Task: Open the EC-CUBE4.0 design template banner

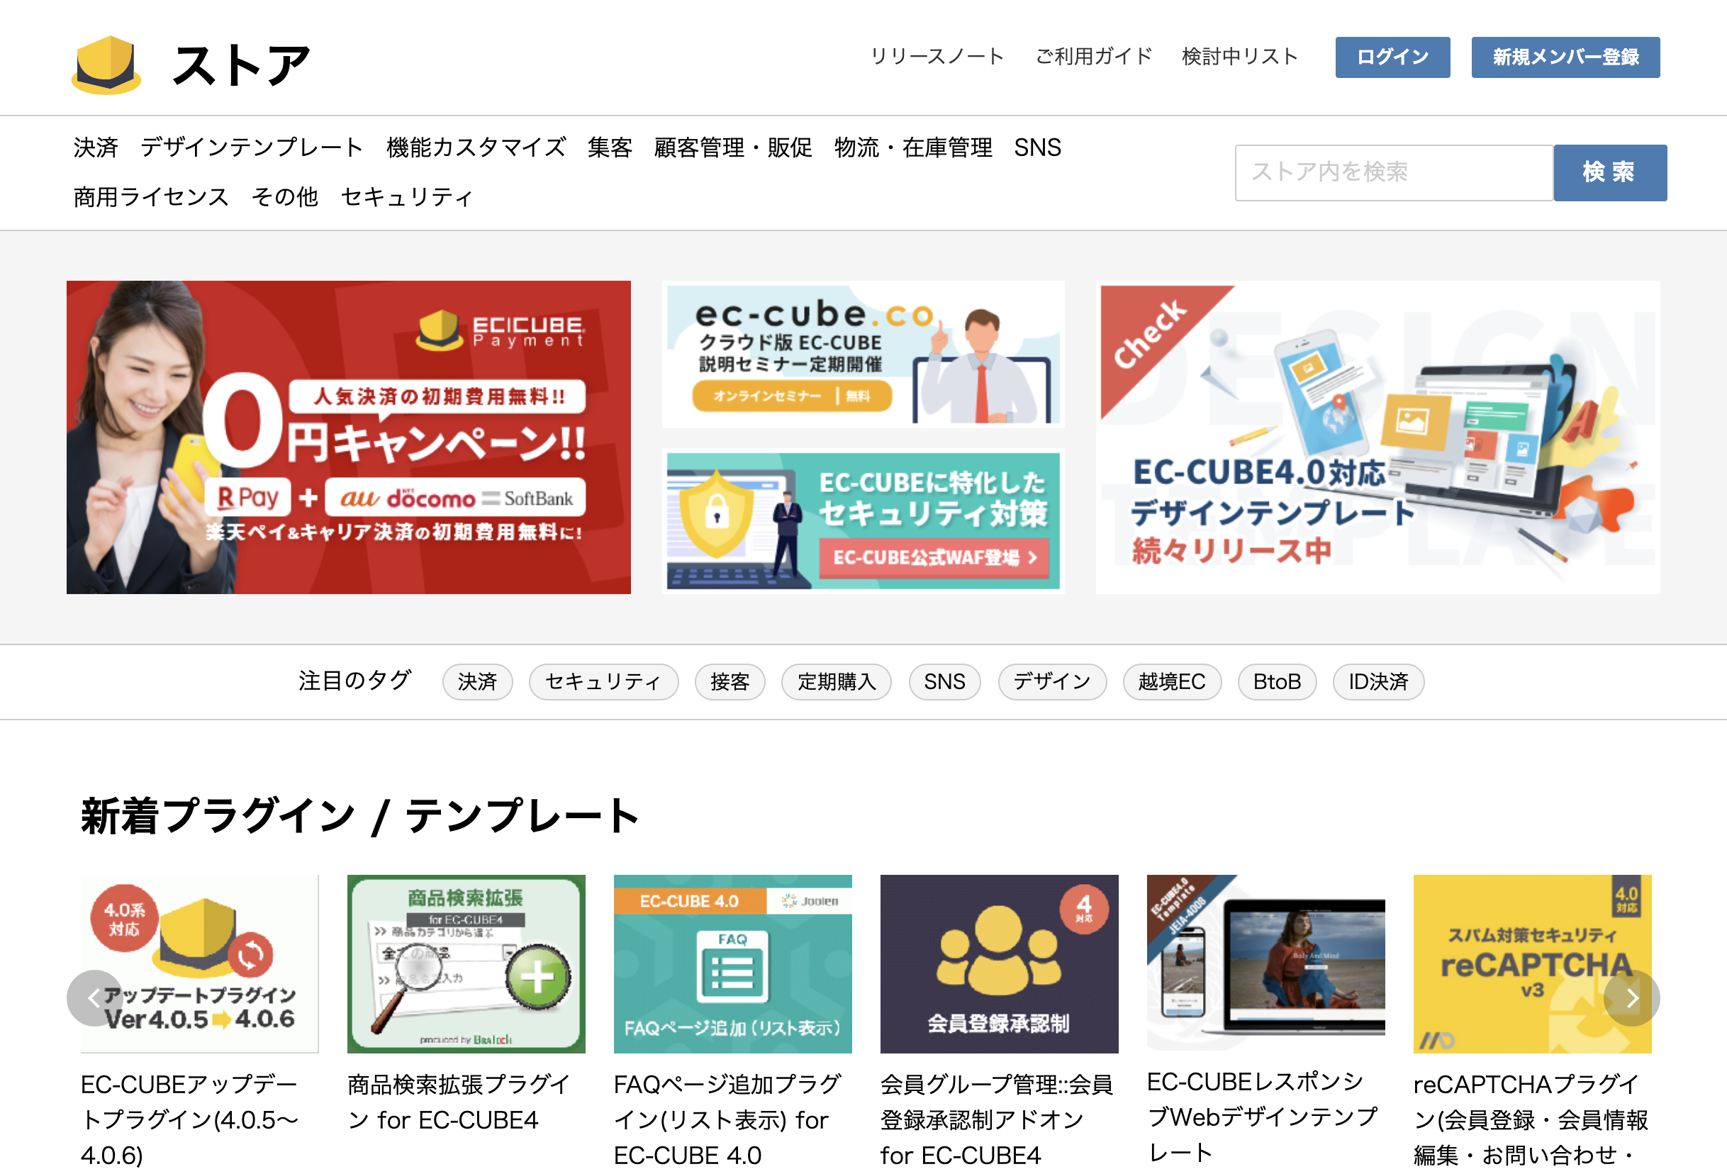Action: (1377, 437)
